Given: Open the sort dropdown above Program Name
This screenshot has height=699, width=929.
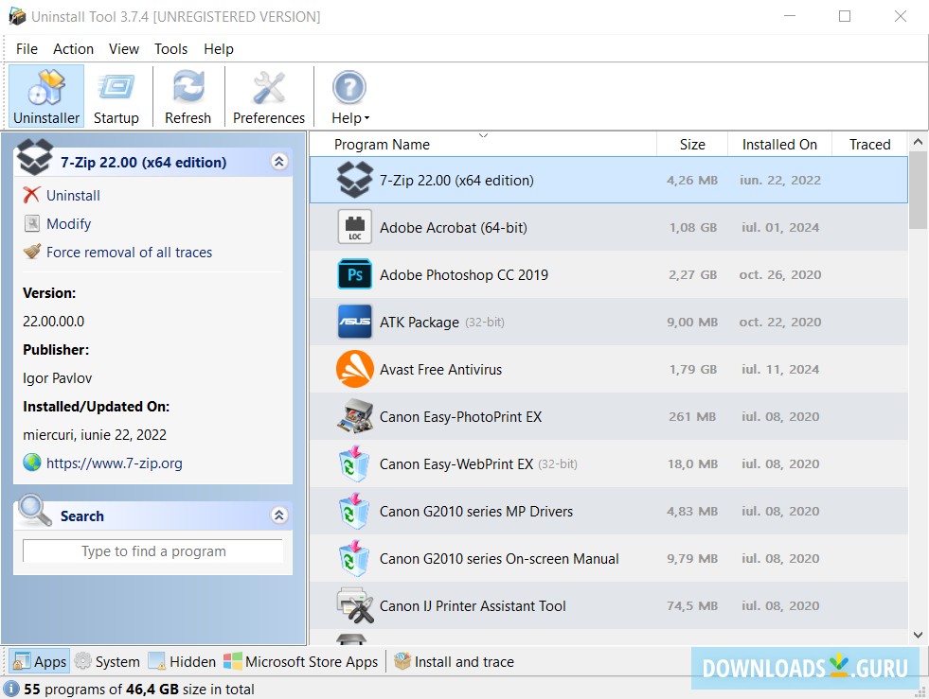Looking at the screenshot, I should 483,135.
